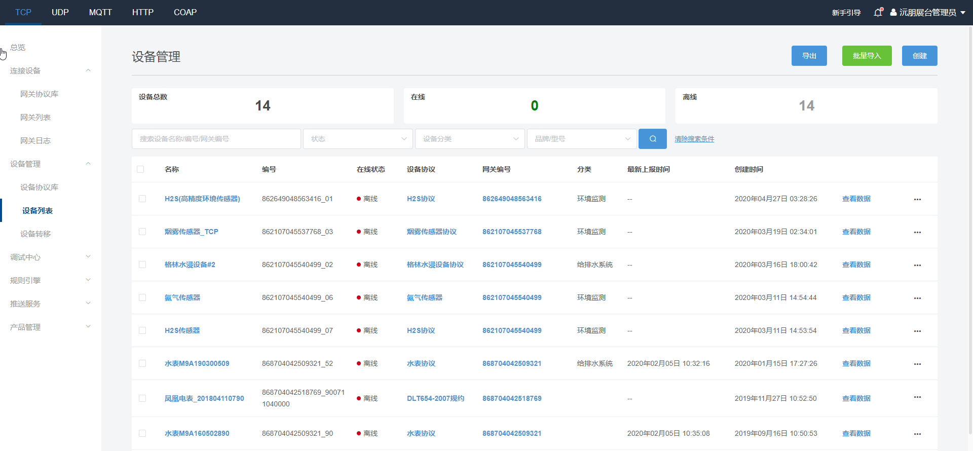Click the three-dot menu for 格林水浸设备#2
Screen dimensions: 973x451
pyautogui.click(x=917, y=265)
